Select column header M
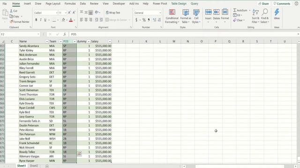Viewport: 300px width, 168px height. coord(174,42)
